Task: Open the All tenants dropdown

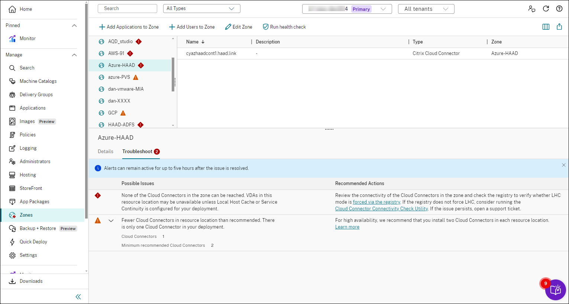Action: 426,9
